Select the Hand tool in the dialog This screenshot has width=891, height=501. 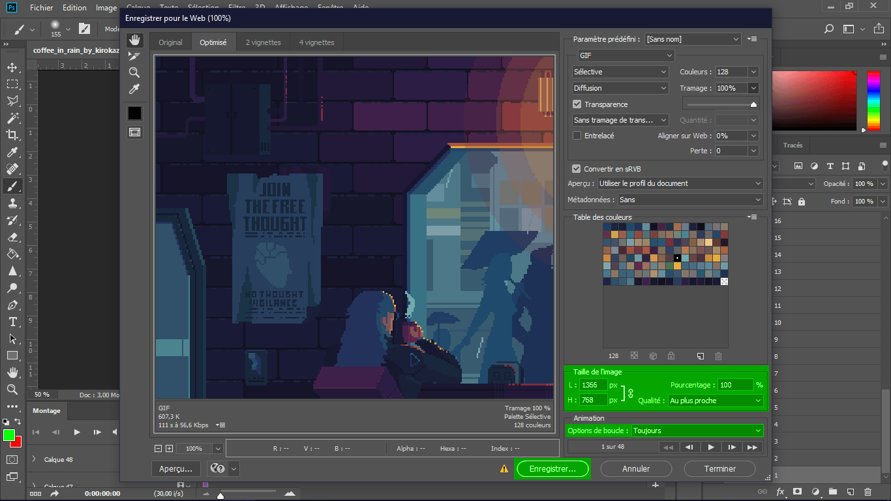click(134, 40)
